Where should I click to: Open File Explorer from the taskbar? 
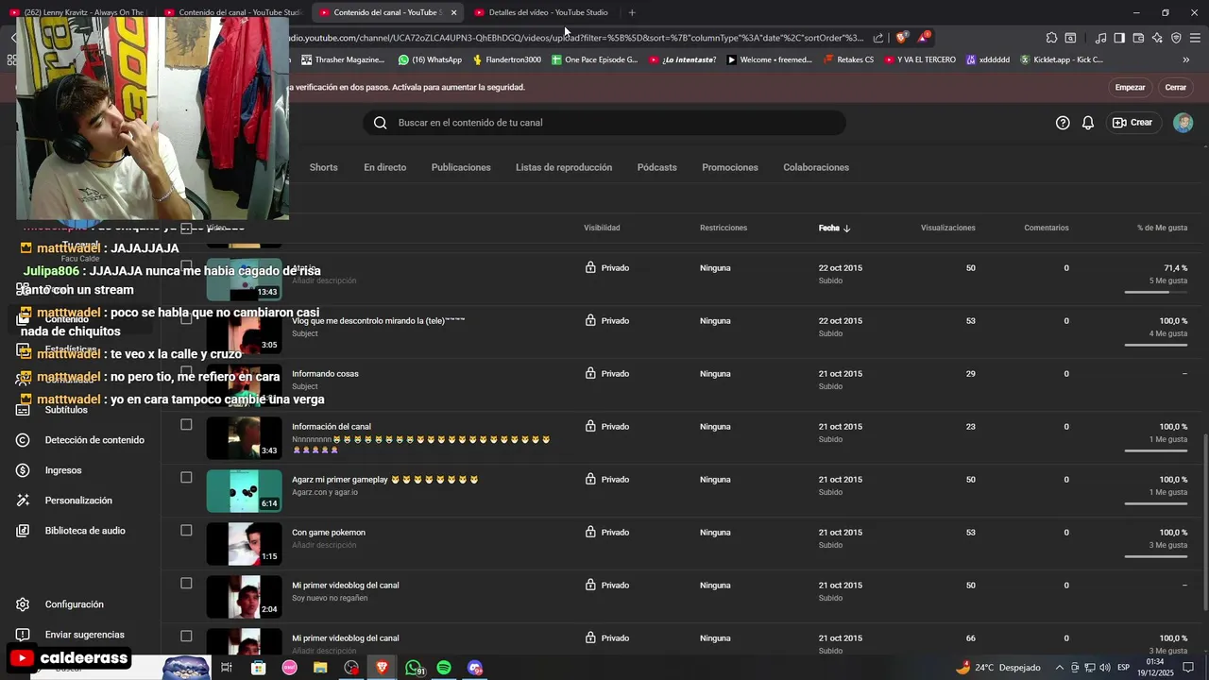pyautogui.click(x=320, y=668)
